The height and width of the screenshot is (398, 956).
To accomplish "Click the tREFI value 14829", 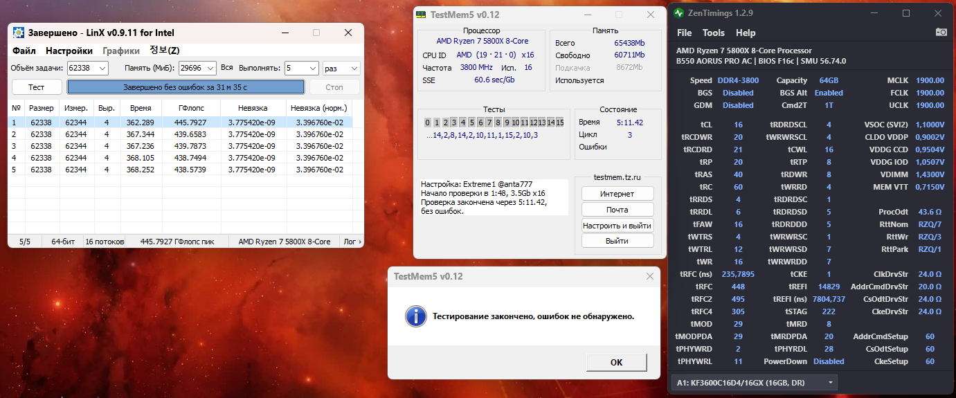I will point(829,287).
